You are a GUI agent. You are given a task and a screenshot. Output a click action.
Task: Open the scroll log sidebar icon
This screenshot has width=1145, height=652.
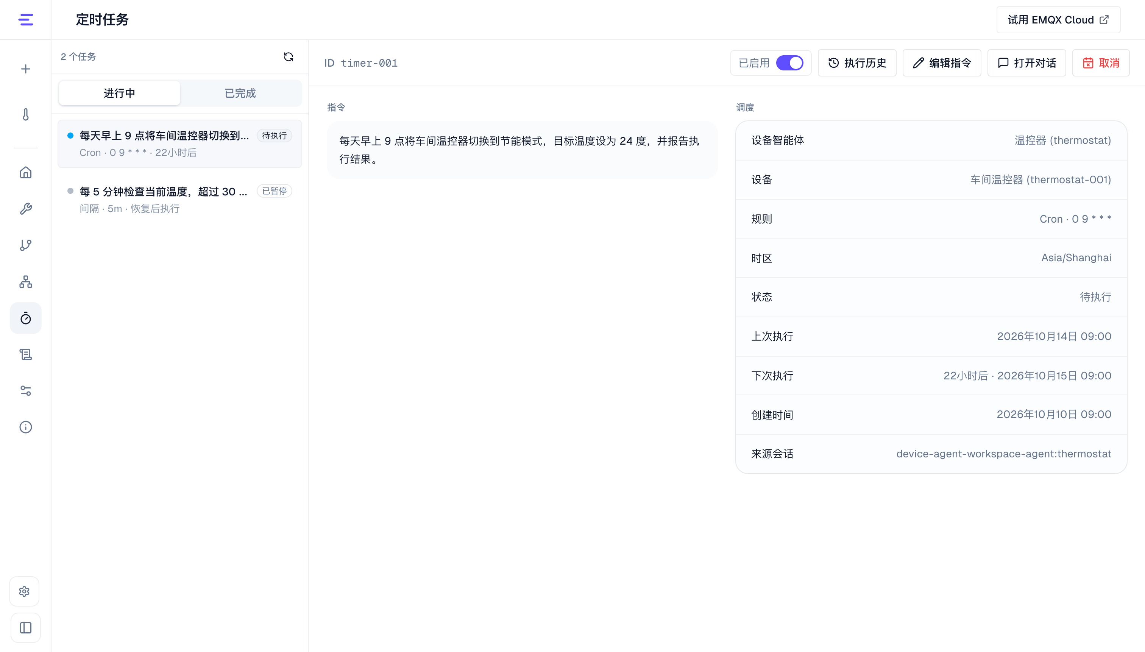(25, 355)
